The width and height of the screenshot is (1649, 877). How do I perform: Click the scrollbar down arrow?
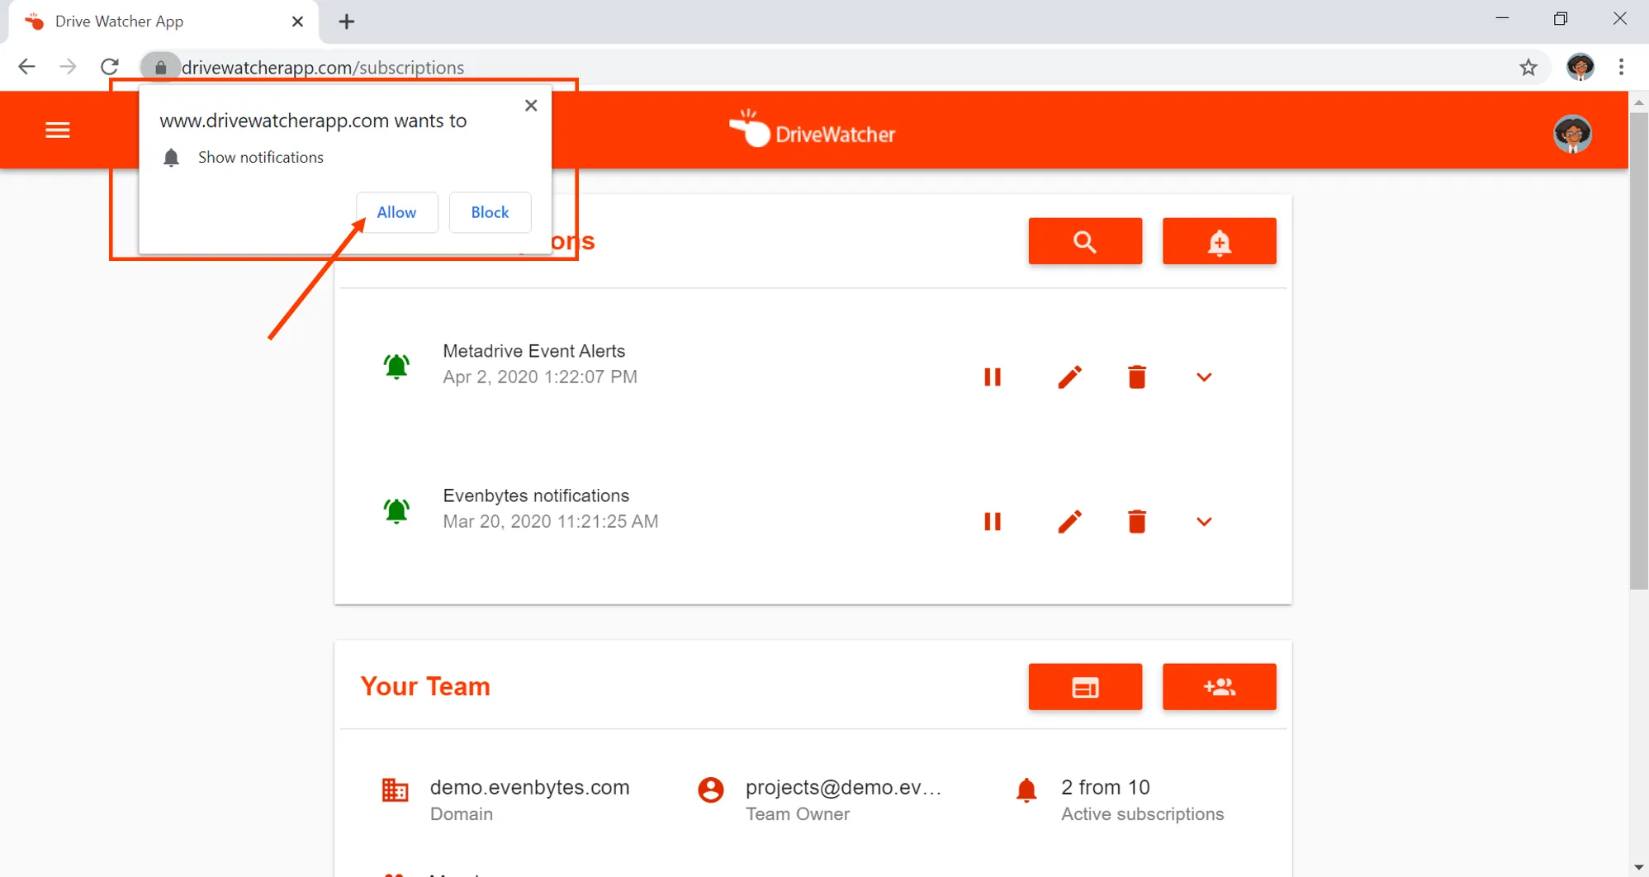pyautogui.click(x=1639, y=867)
